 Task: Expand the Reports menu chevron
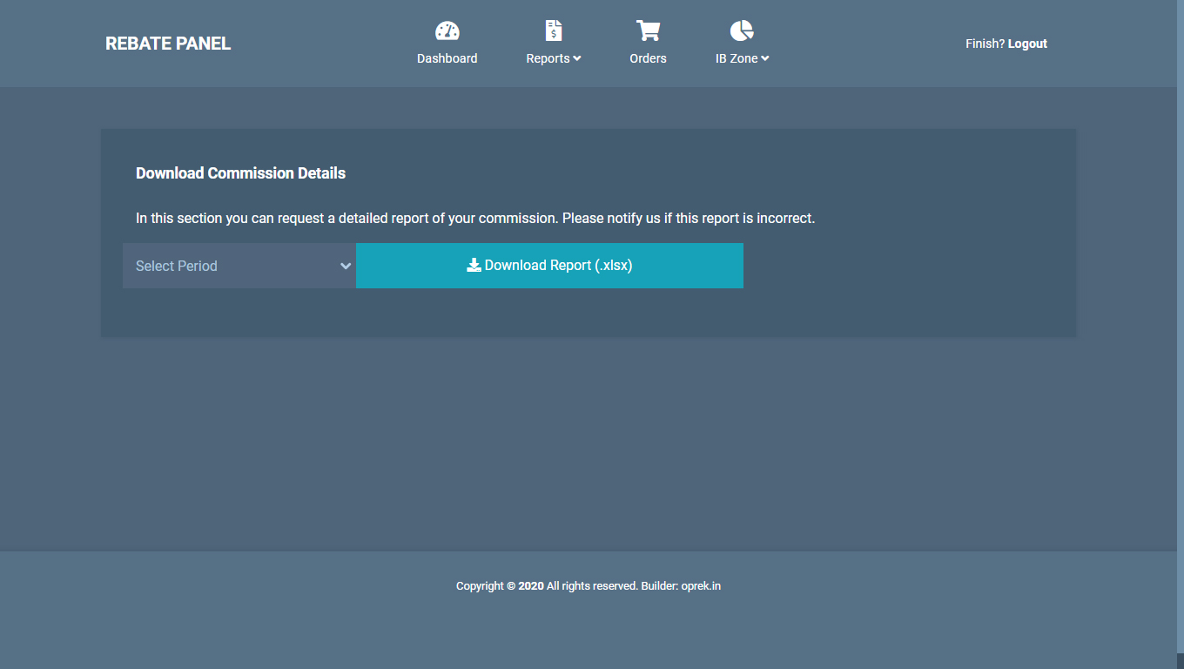point(577,59)
